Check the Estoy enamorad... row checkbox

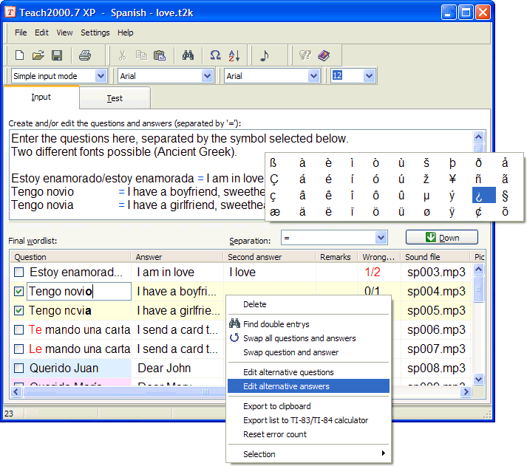coord(18,272)
